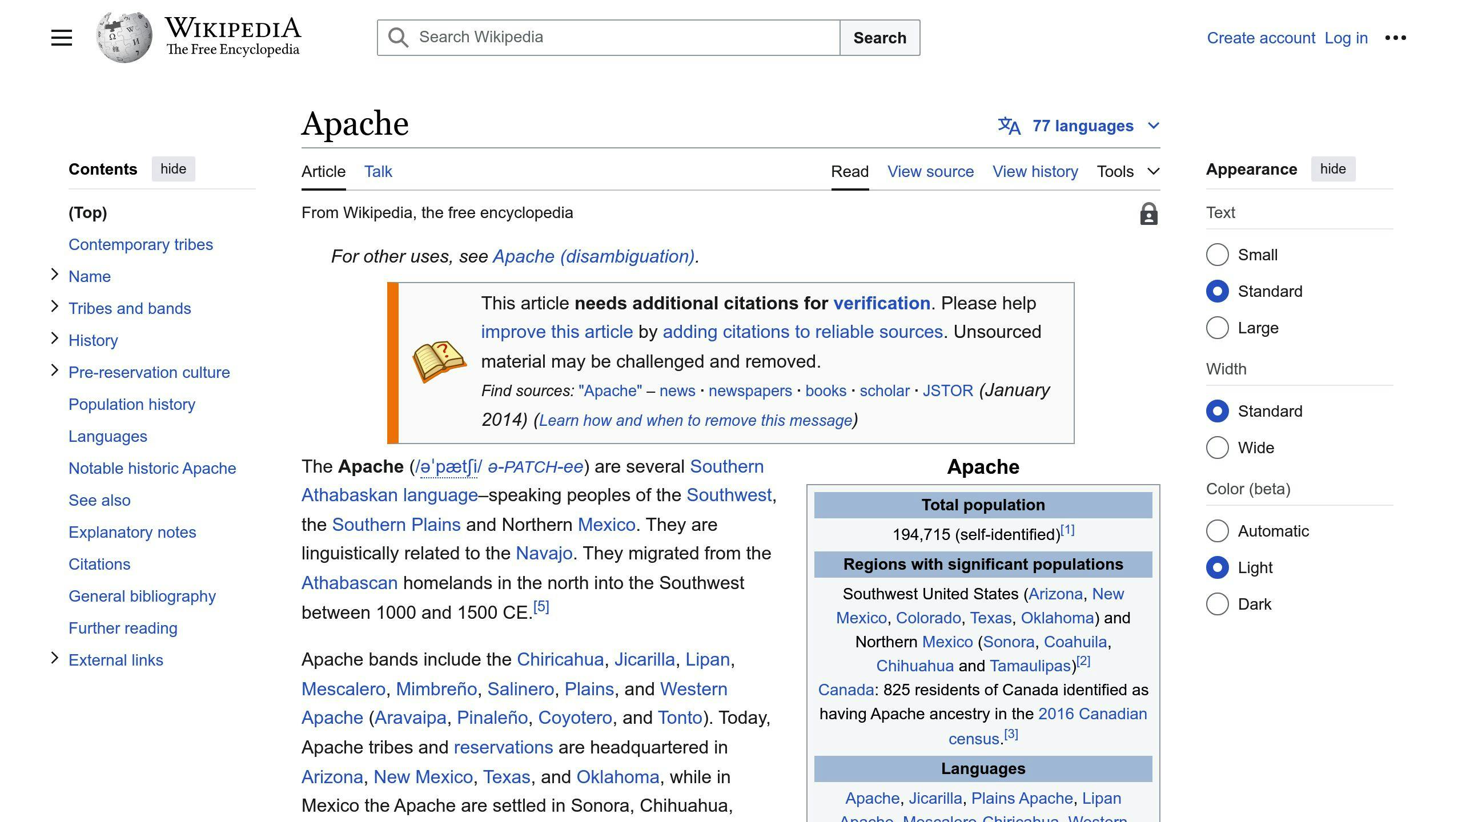Switch to the Article tab

coord(323,171)
